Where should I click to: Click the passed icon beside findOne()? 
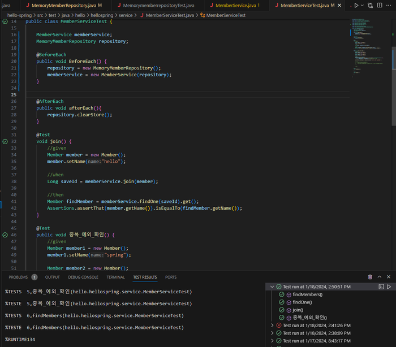(282, 302)
